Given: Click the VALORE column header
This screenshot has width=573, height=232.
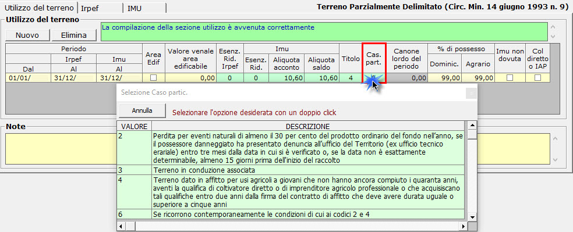Looking at the screenshot, I should coord(134,127).
